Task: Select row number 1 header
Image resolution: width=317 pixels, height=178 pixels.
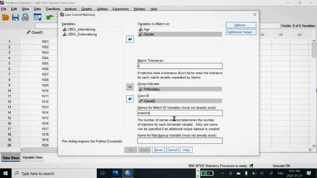Action: [x=9, y=42]
